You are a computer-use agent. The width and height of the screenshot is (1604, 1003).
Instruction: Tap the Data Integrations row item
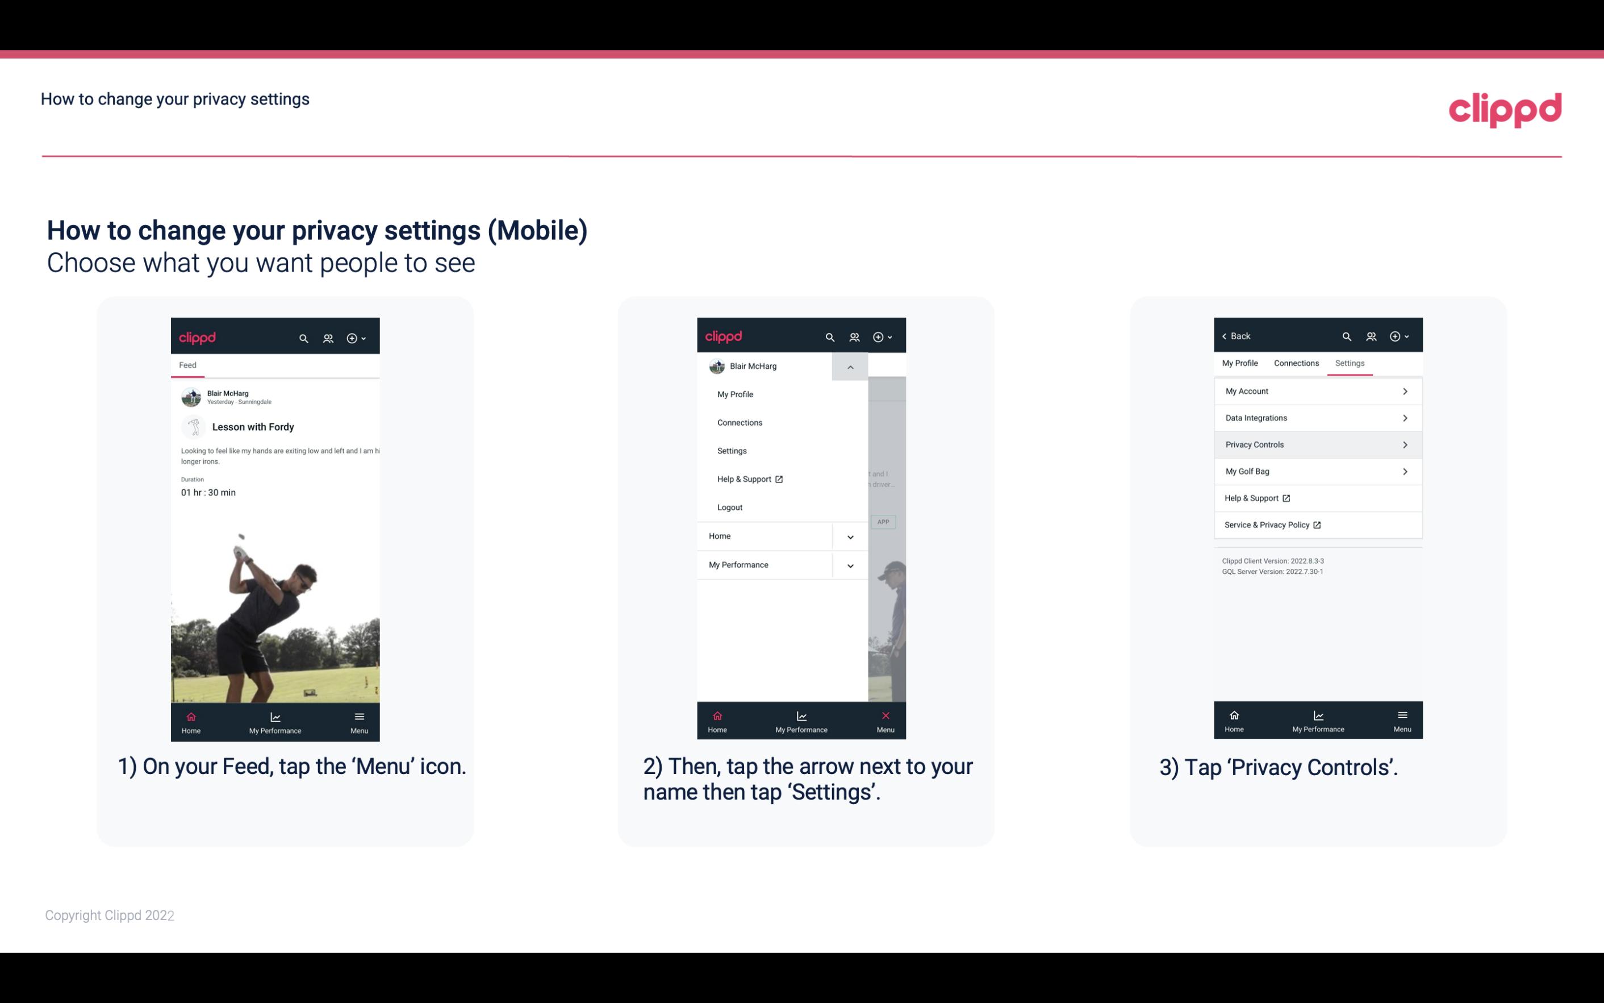[x=1317, y=417]
